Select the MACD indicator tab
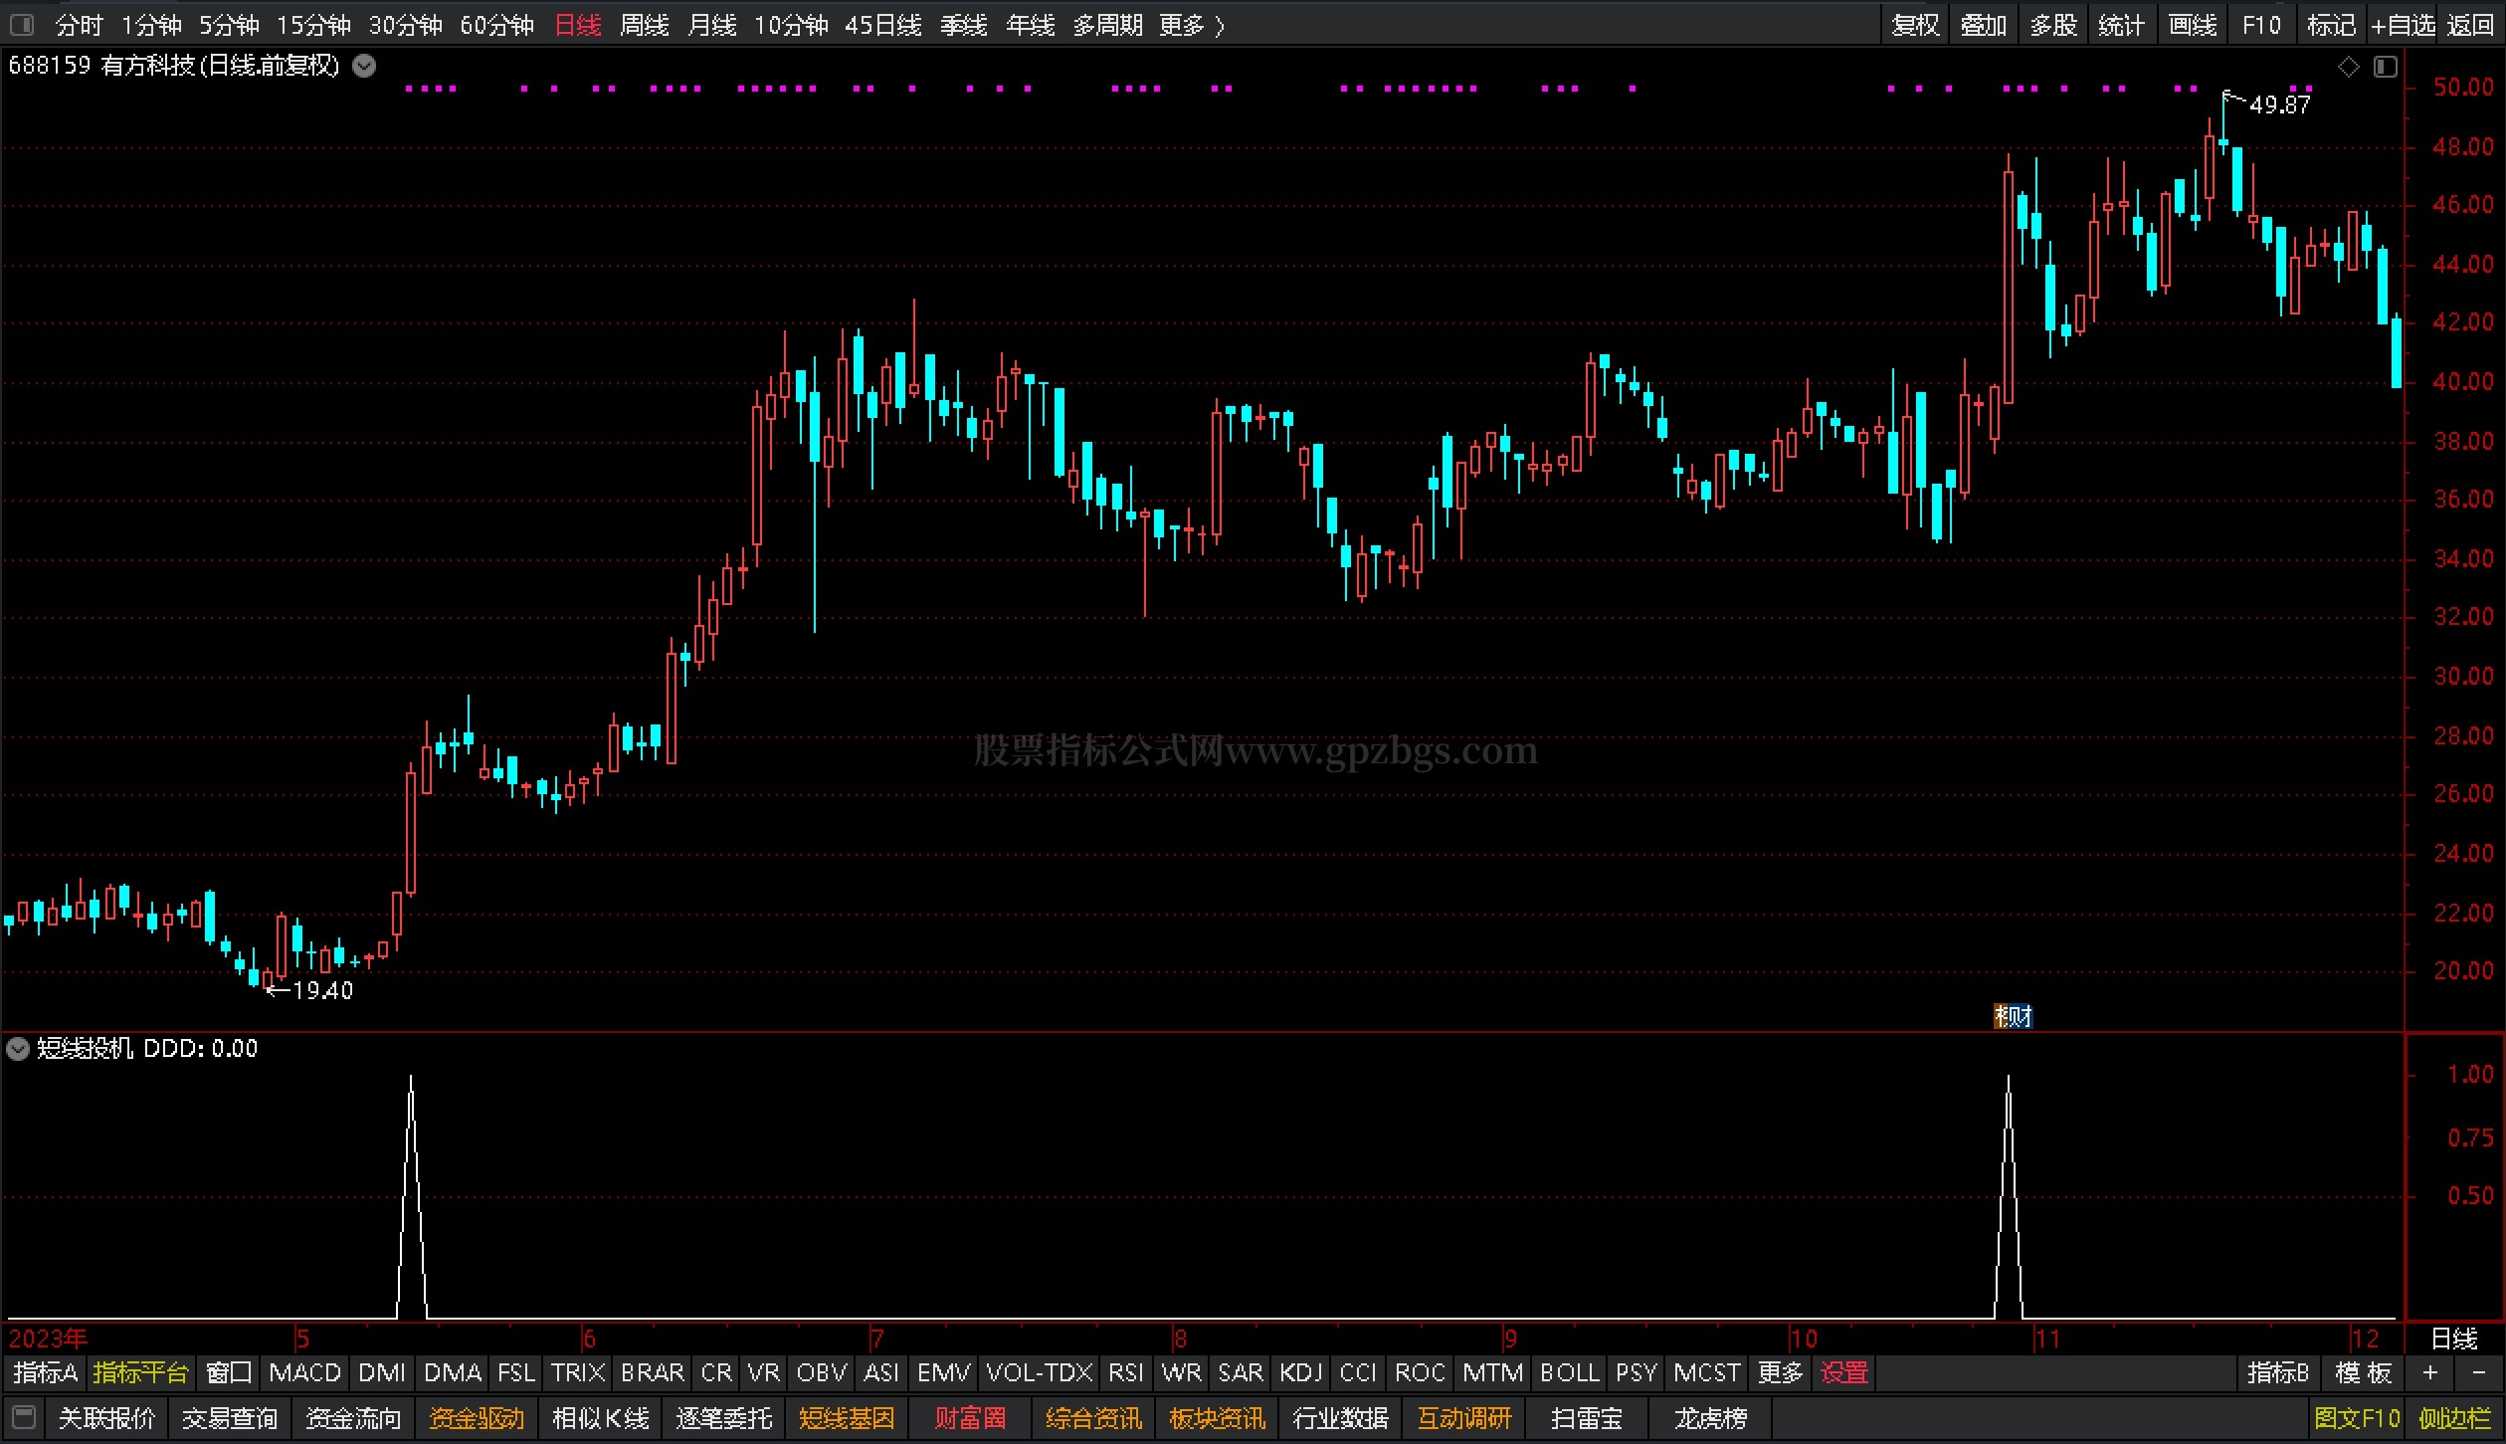Screen dimensions: 2506x1444 pos(304,1372)
